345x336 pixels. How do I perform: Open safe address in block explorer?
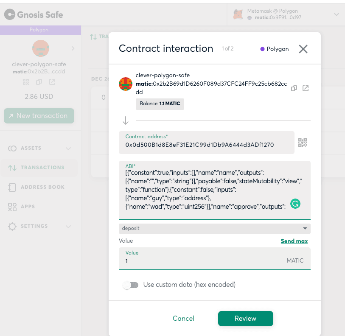[306, 88]
